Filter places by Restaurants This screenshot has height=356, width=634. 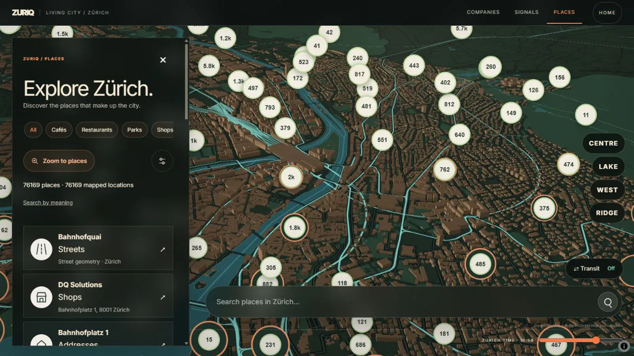(x=97, y=130)
